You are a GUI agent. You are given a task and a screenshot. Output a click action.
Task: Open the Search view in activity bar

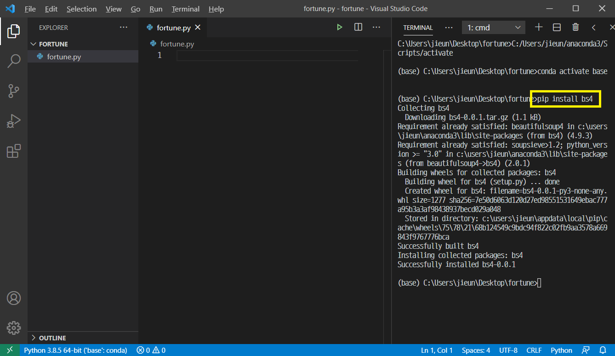[14, 61]
